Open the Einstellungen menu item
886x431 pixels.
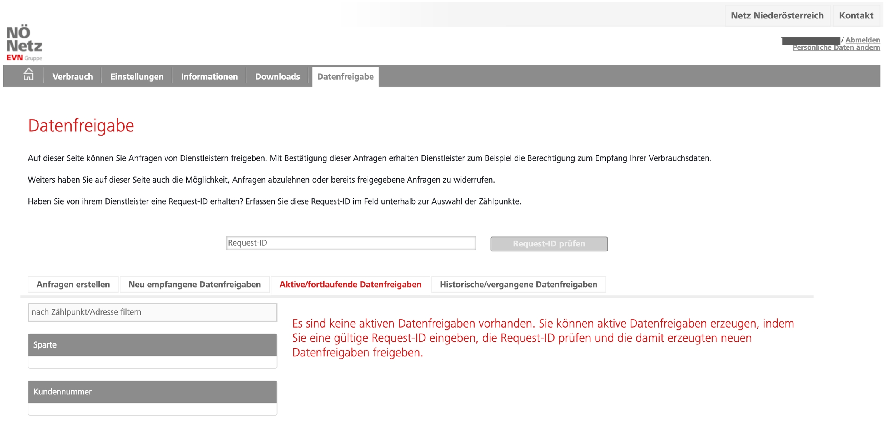(x=137, y=77)
